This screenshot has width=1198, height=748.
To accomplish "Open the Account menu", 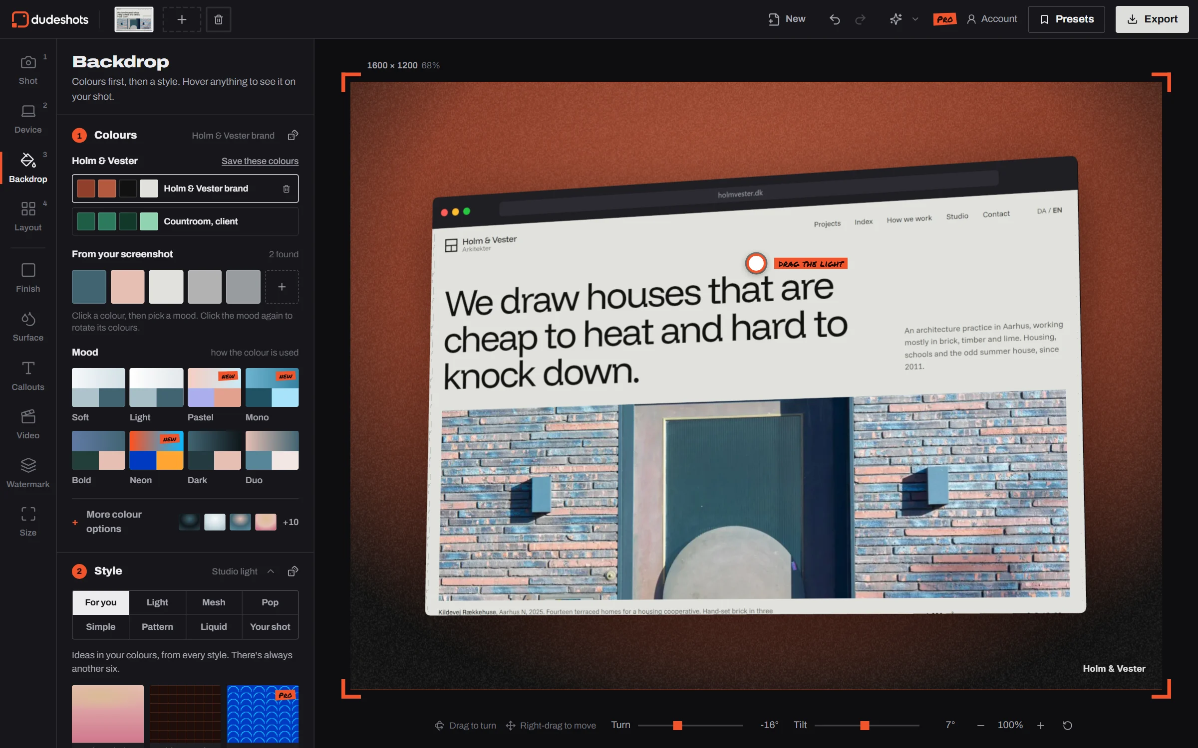I will pos(992,19).
